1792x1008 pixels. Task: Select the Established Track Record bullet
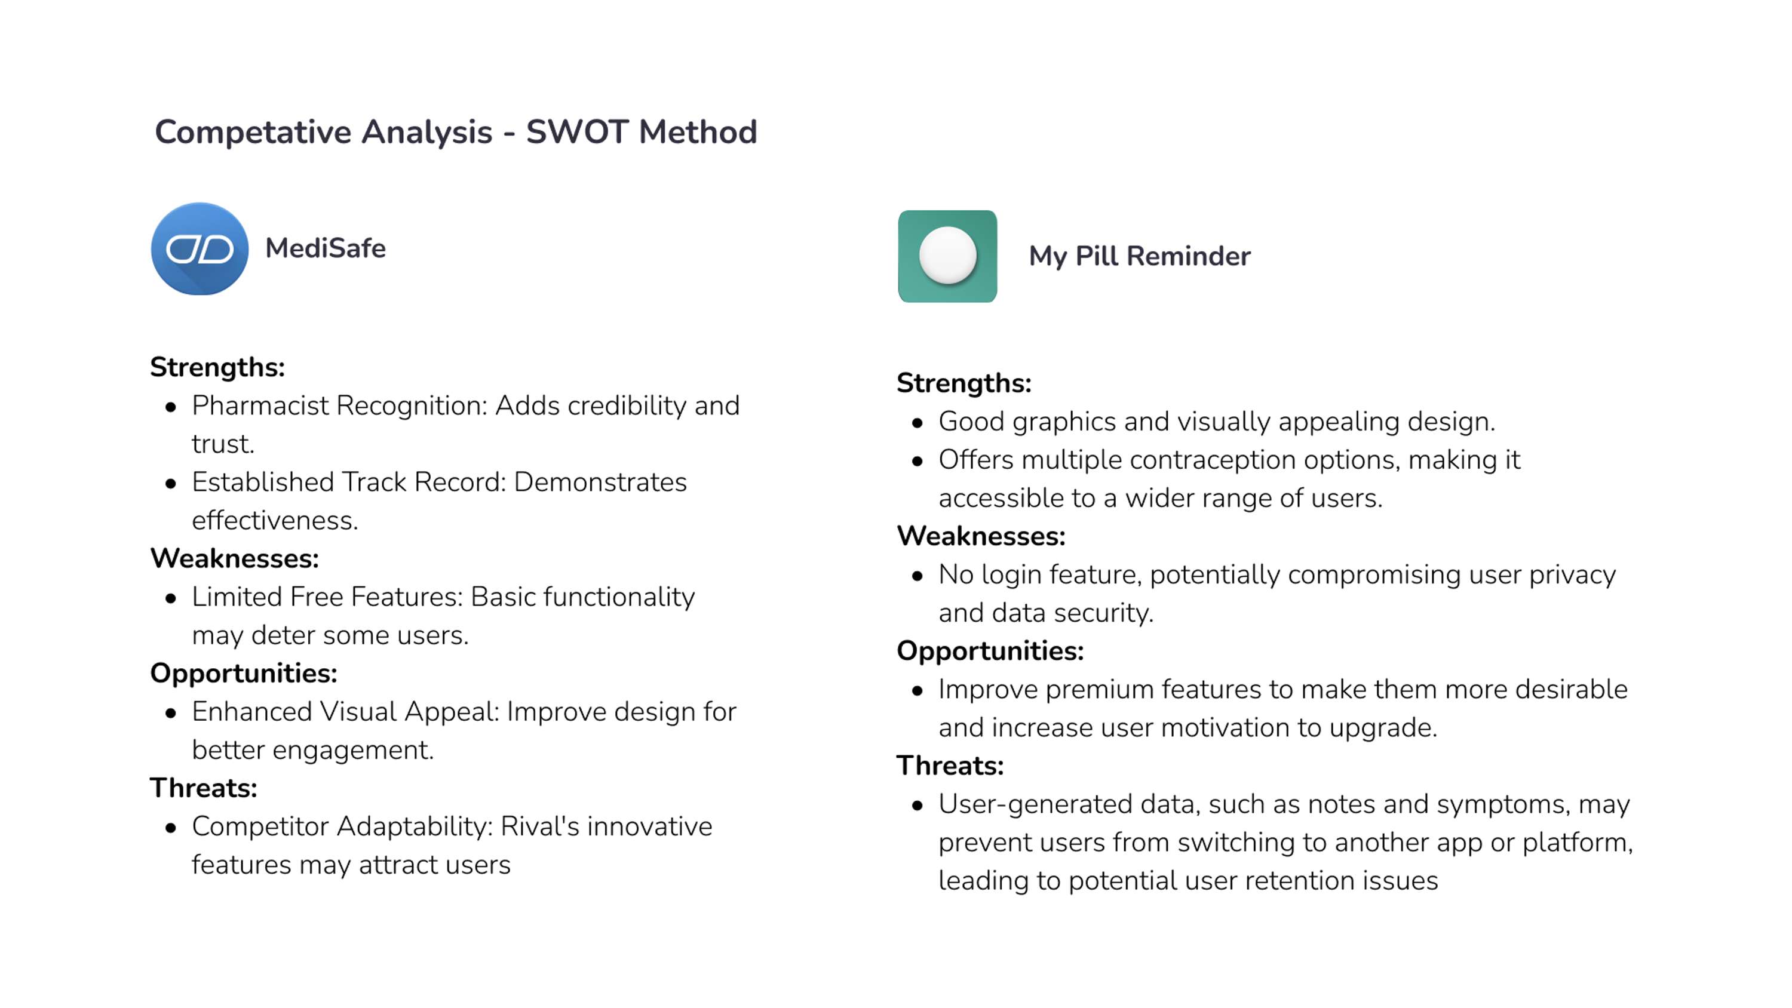pos(439,501)
